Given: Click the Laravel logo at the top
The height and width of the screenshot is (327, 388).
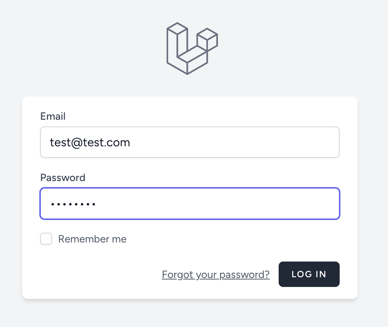Looking at the screenshot, I should 192,48.
